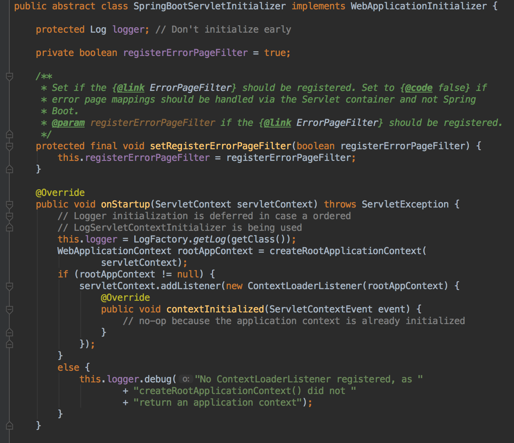The height and width of the screenshot is (443, 514).
Task: Click fold end marker below the no-op comment line
Action: tap(10, 333)
